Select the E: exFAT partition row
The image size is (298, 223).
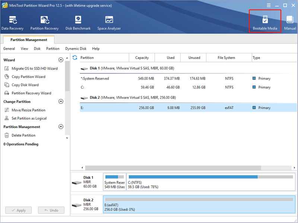click(x=188, y=108)
